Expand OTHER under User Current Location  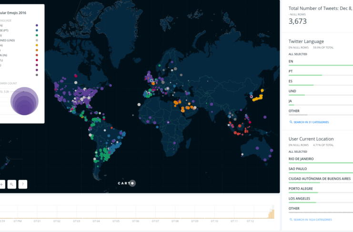(294, 208)
